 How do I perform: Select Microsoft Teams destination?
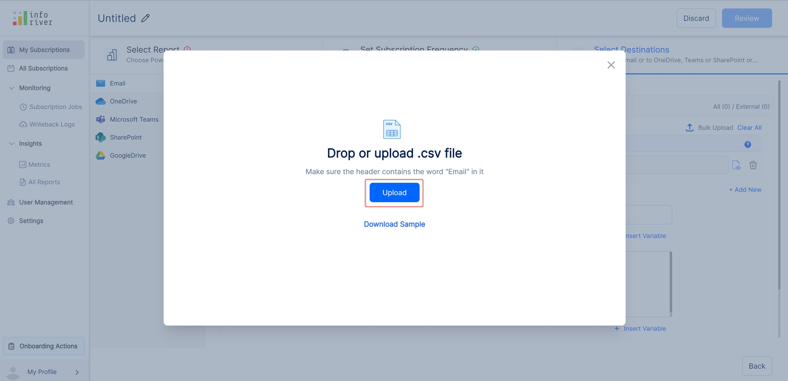coord(134,119)
